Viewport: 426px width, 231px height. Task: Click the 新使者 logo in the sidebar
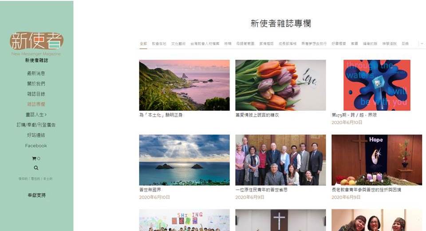(x=36, y=41)
